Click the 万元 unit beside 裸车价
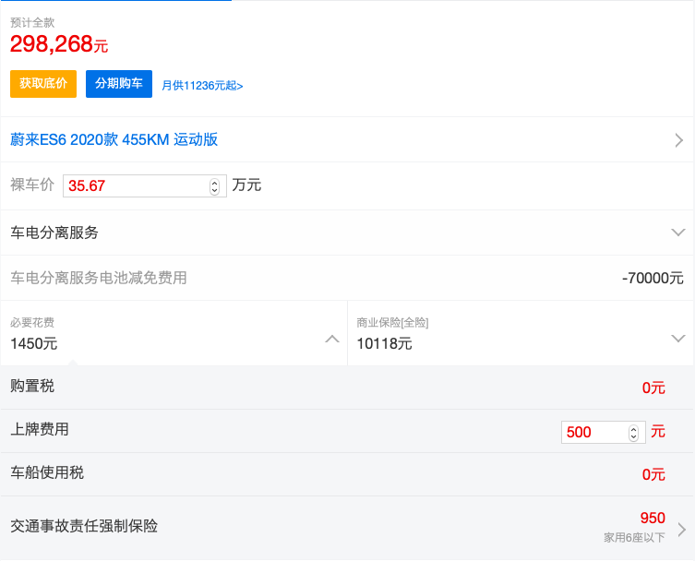 pos(246,185)
